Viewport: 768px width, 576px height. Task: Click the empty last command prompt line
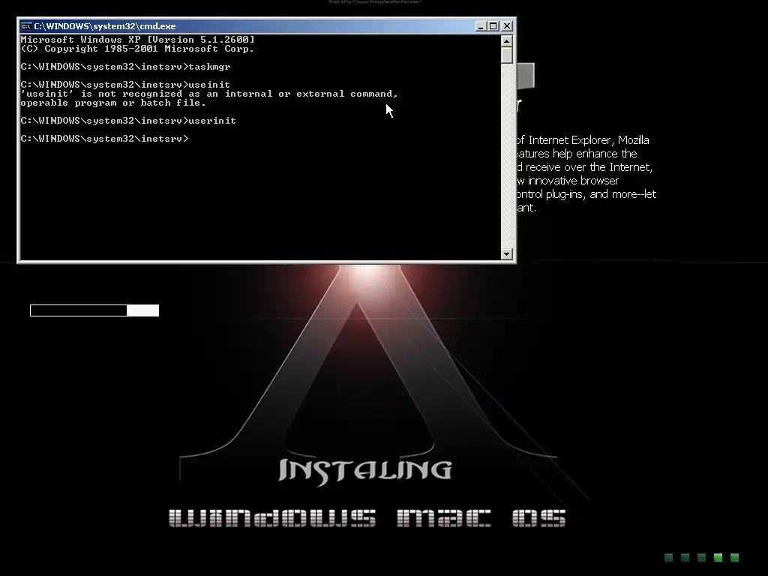point(104,139)
